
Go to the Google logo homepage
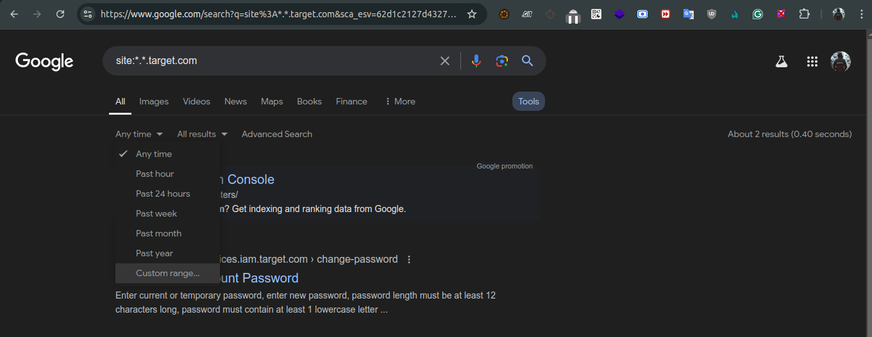point(44,61)
